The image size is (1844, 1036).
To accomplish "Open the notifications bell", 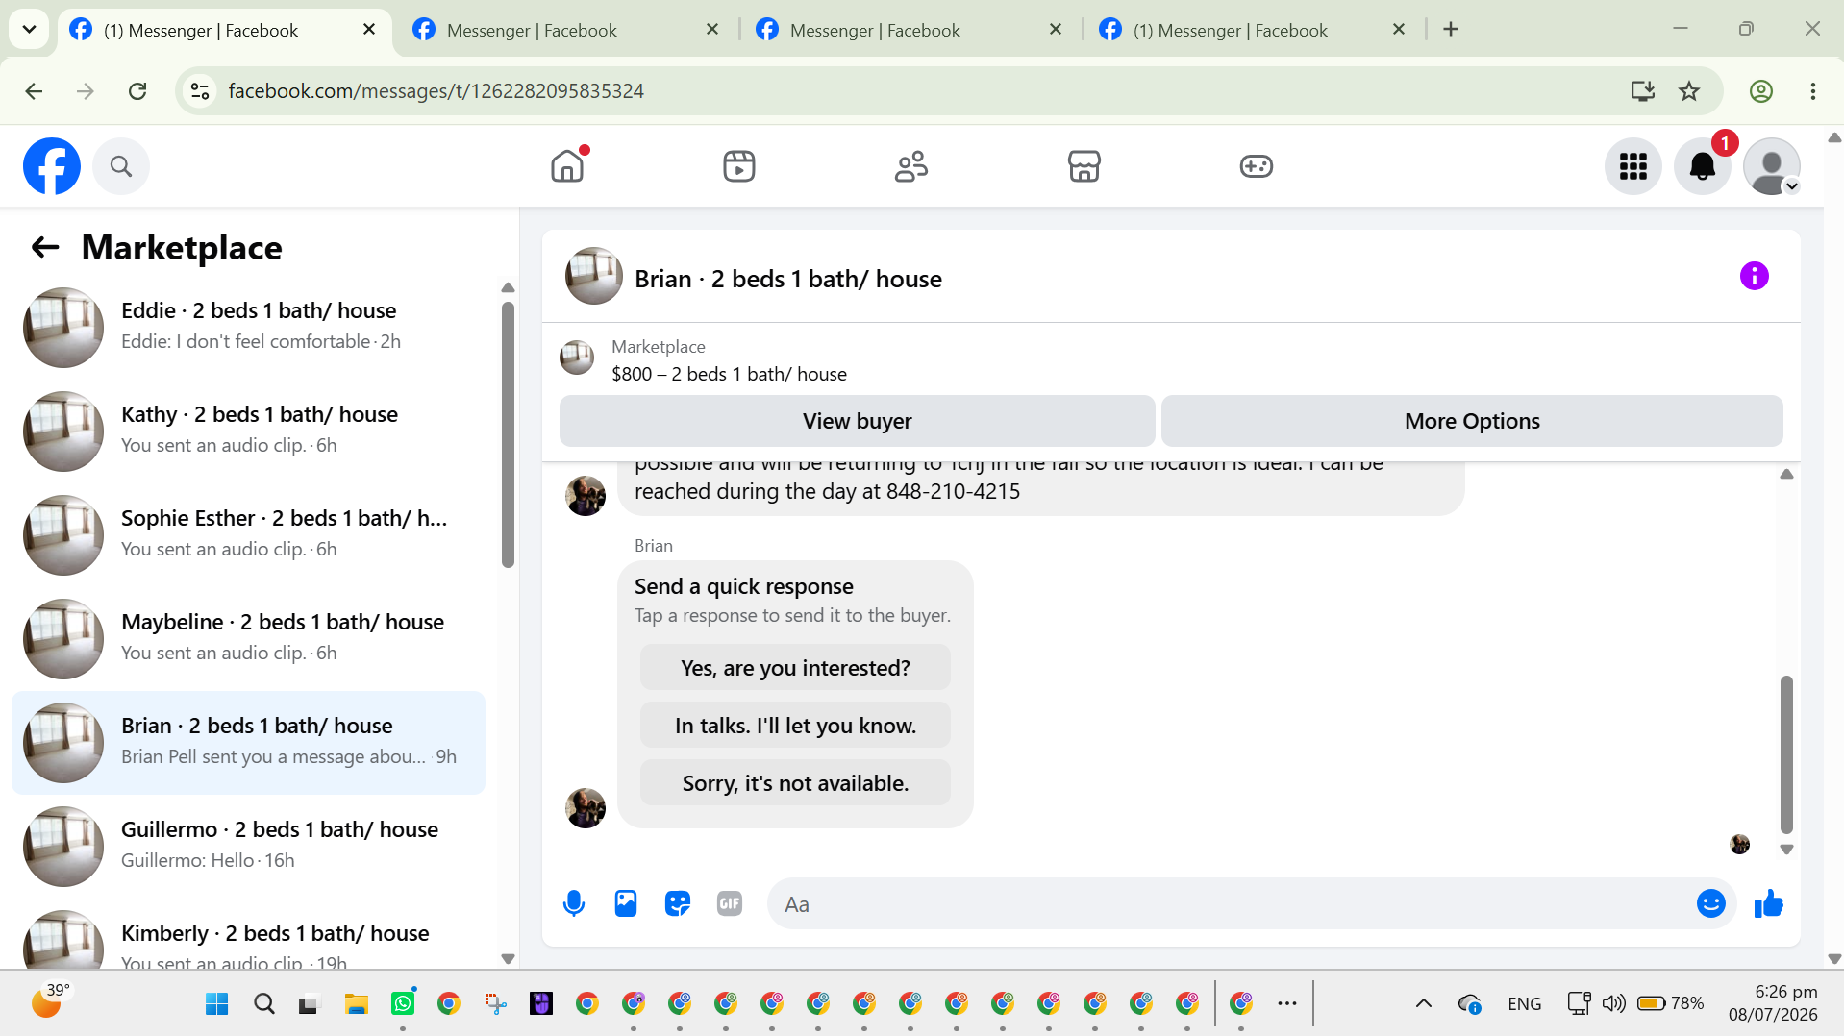I will coord(1703,166).
